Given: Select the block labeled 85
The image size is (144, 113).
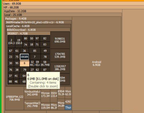Looking at the screenshot, I should tap(35, 51).
